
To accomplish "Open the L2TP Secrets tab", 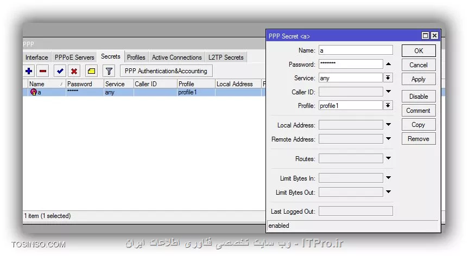I will click(x=226, y=57).
